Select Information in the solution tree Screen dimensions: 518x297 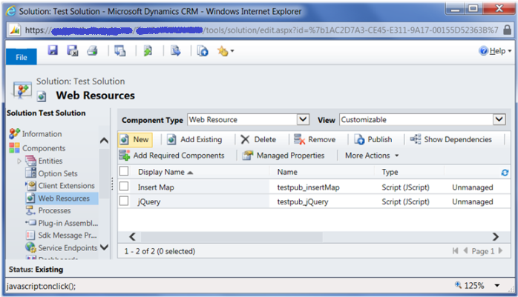[42, 134]
